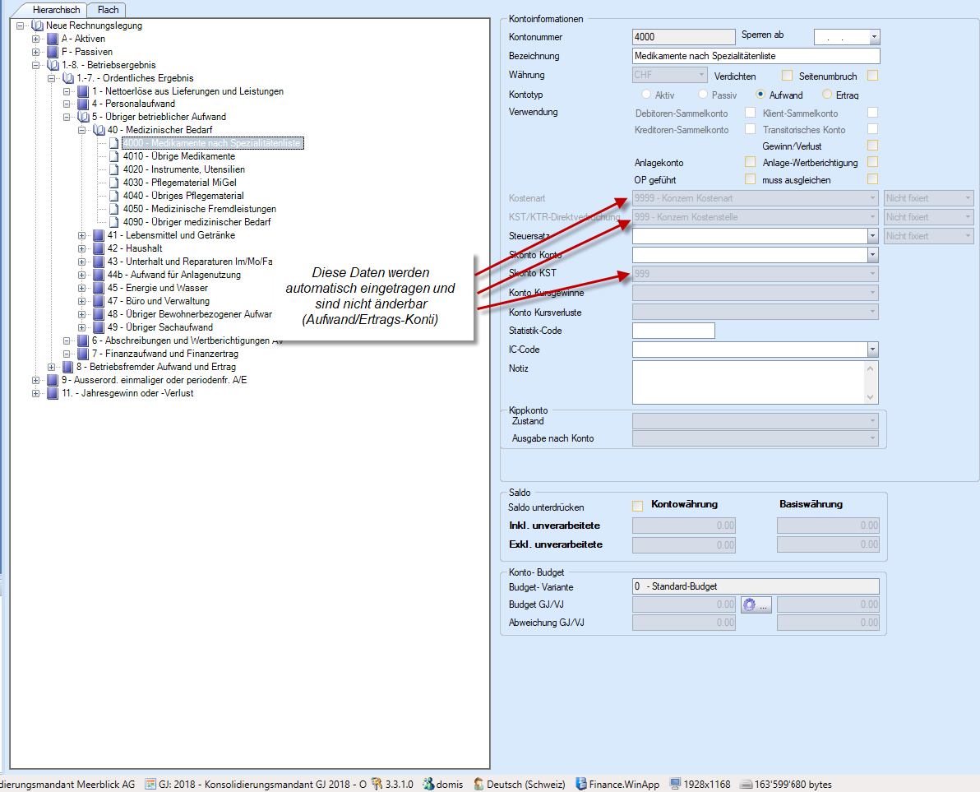
Task: Click the document icon of 4050 Medizinische Fremdleistungen
Action: 113,209
